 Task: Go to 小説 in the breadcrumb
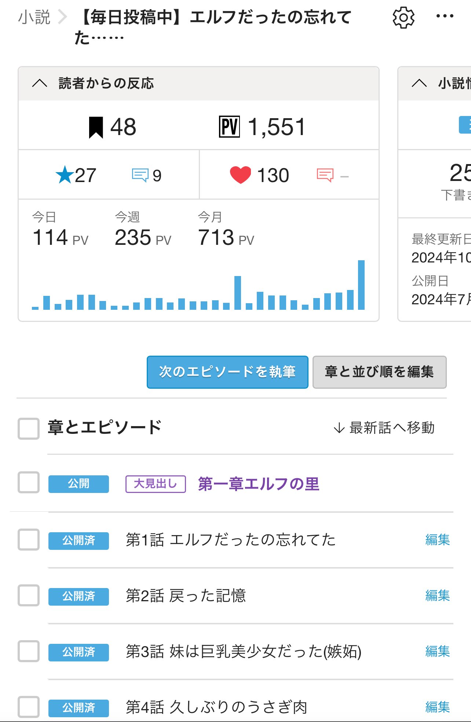[34, 17]
